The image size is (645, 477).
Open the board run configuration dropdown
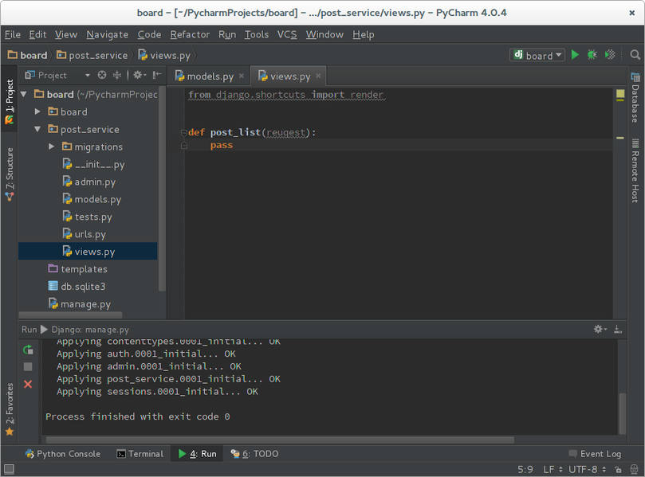tap(537, 55)
